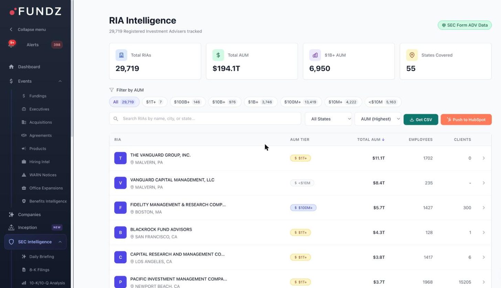Open FIDELITY MANAGEMENT & RESEARCH name link

(178, 204)
